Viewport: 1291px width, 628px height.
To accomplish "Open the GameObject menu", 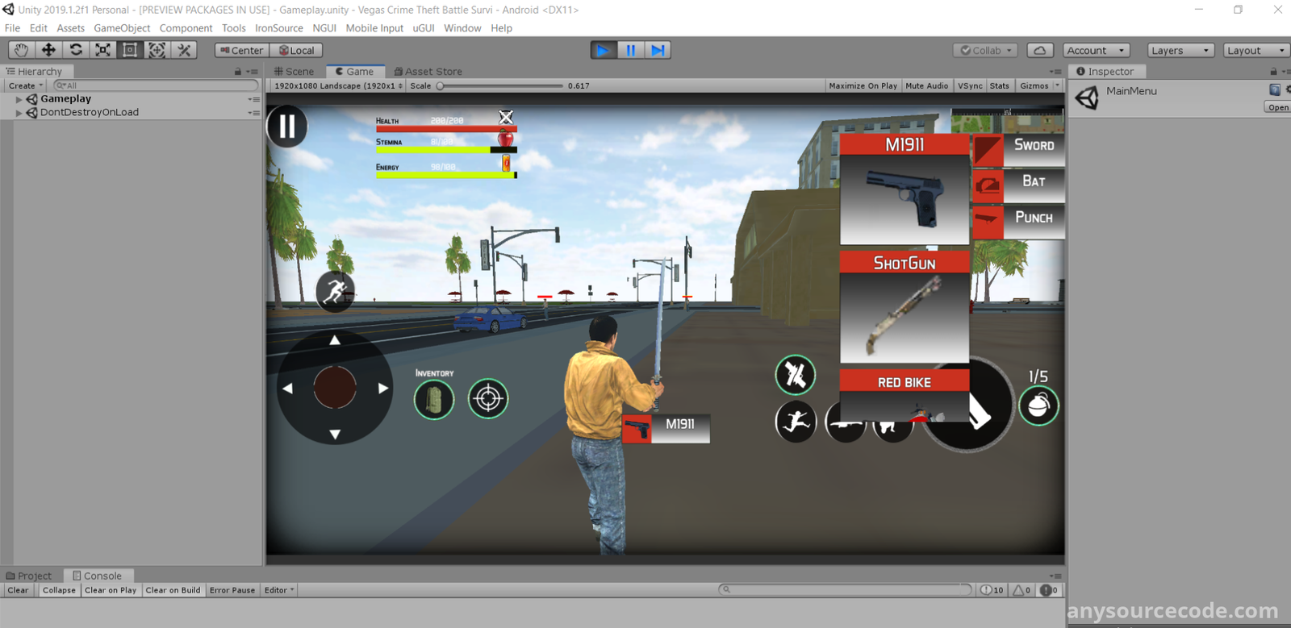I will (x=122, y=28).
